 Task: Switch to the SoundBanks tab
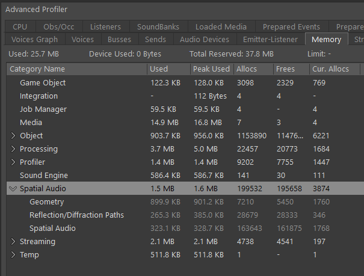tap(158, 26)
